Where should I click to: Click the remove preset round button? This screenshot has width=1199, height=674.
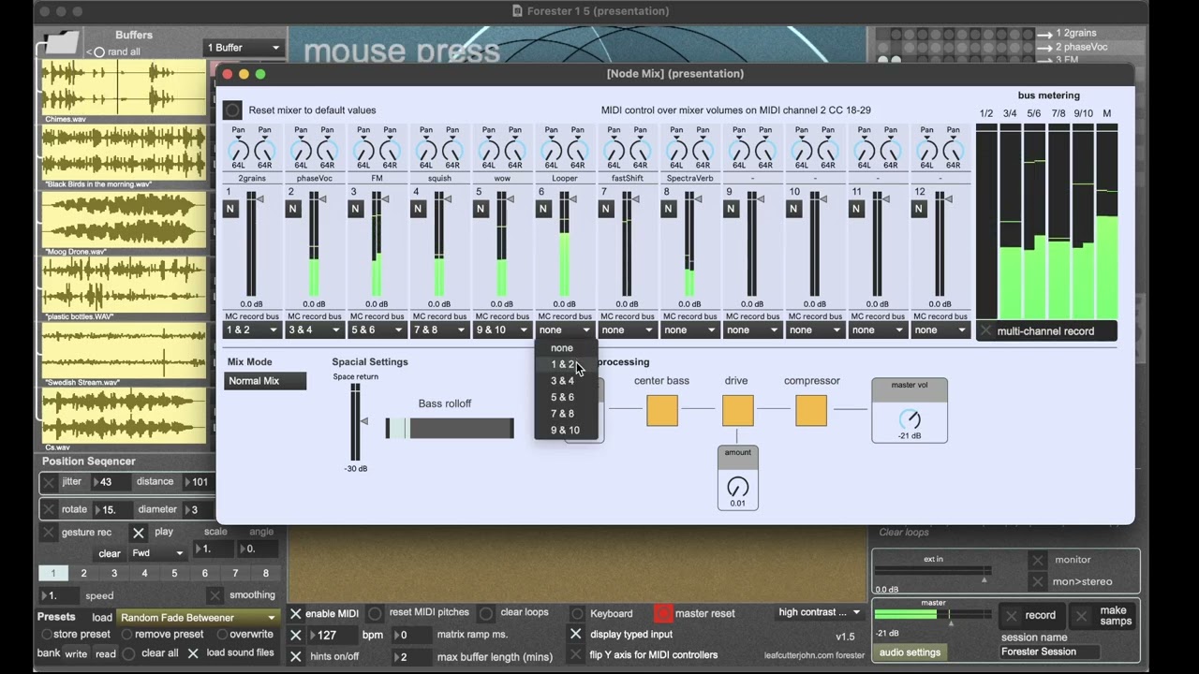[126, 635]
